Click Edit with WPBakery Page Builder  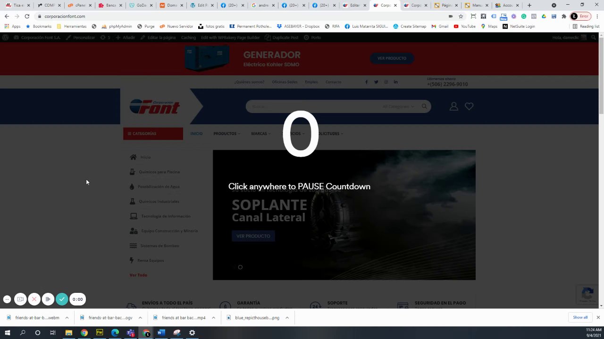pos(230,37)
